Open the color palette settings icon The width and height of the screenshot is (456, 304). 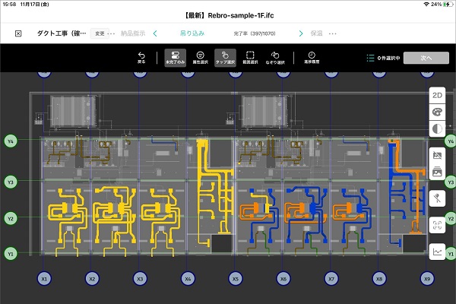437,112
